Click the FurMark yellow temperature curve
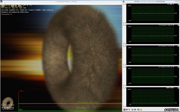This screenshot has height=112, width=180. tap(70, 104)
